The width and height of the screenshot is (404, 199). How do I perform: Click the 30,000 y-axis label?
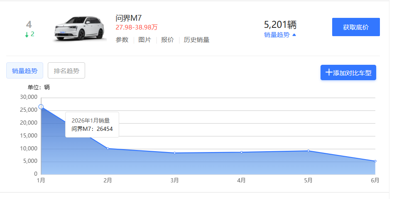pos(29,97)
